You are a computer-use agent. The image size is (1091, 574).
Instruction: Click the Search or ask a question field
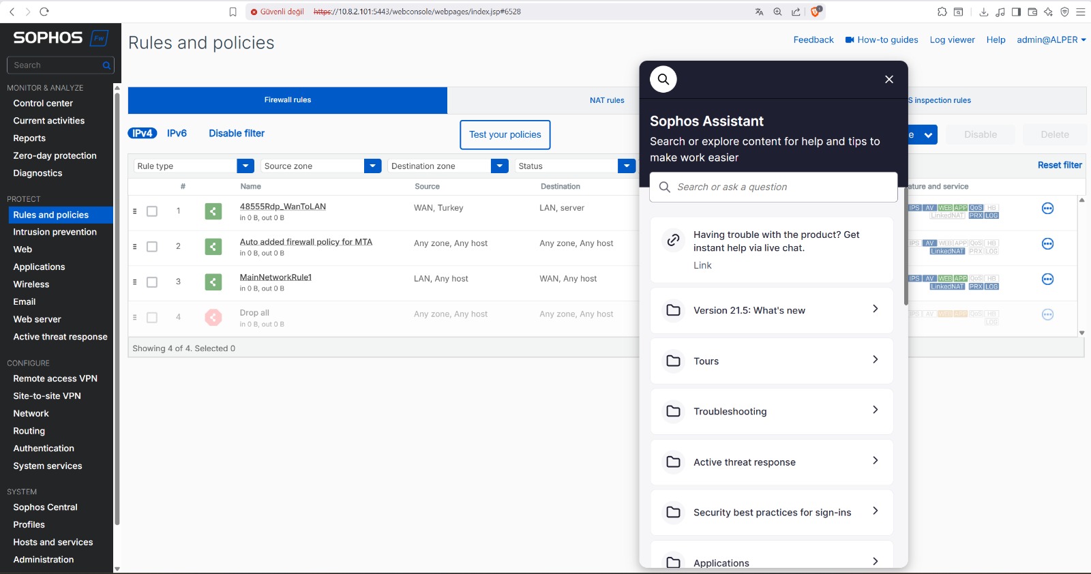[x=773, y=187]
